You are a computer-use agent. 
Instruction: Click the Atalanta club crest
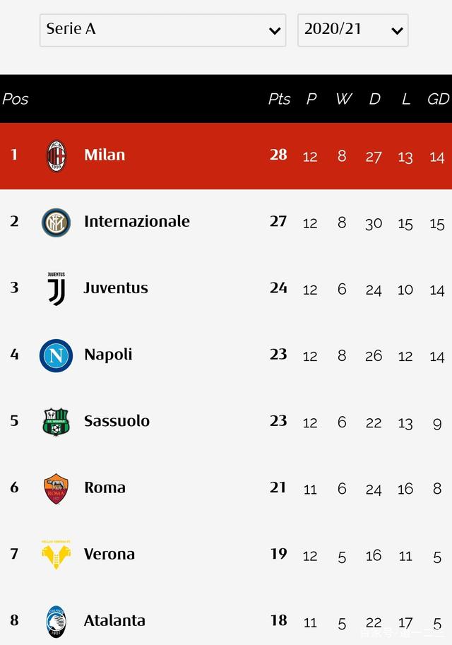coord(56,621)
